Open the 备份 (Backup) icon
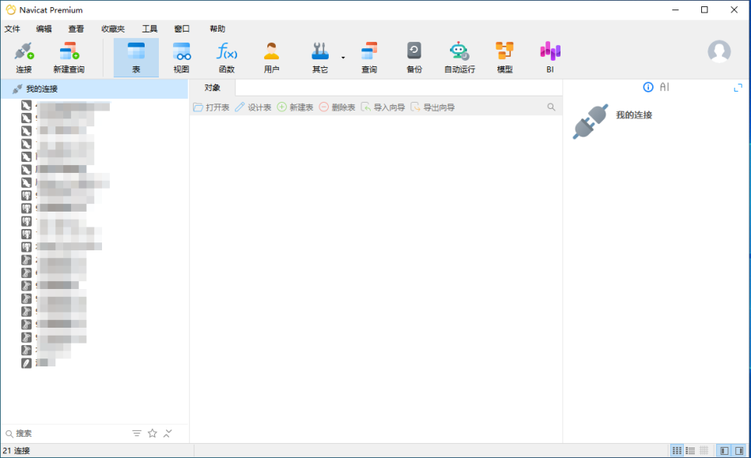The height and width of the screenshot is (458, 751). (x=413, y=52)
